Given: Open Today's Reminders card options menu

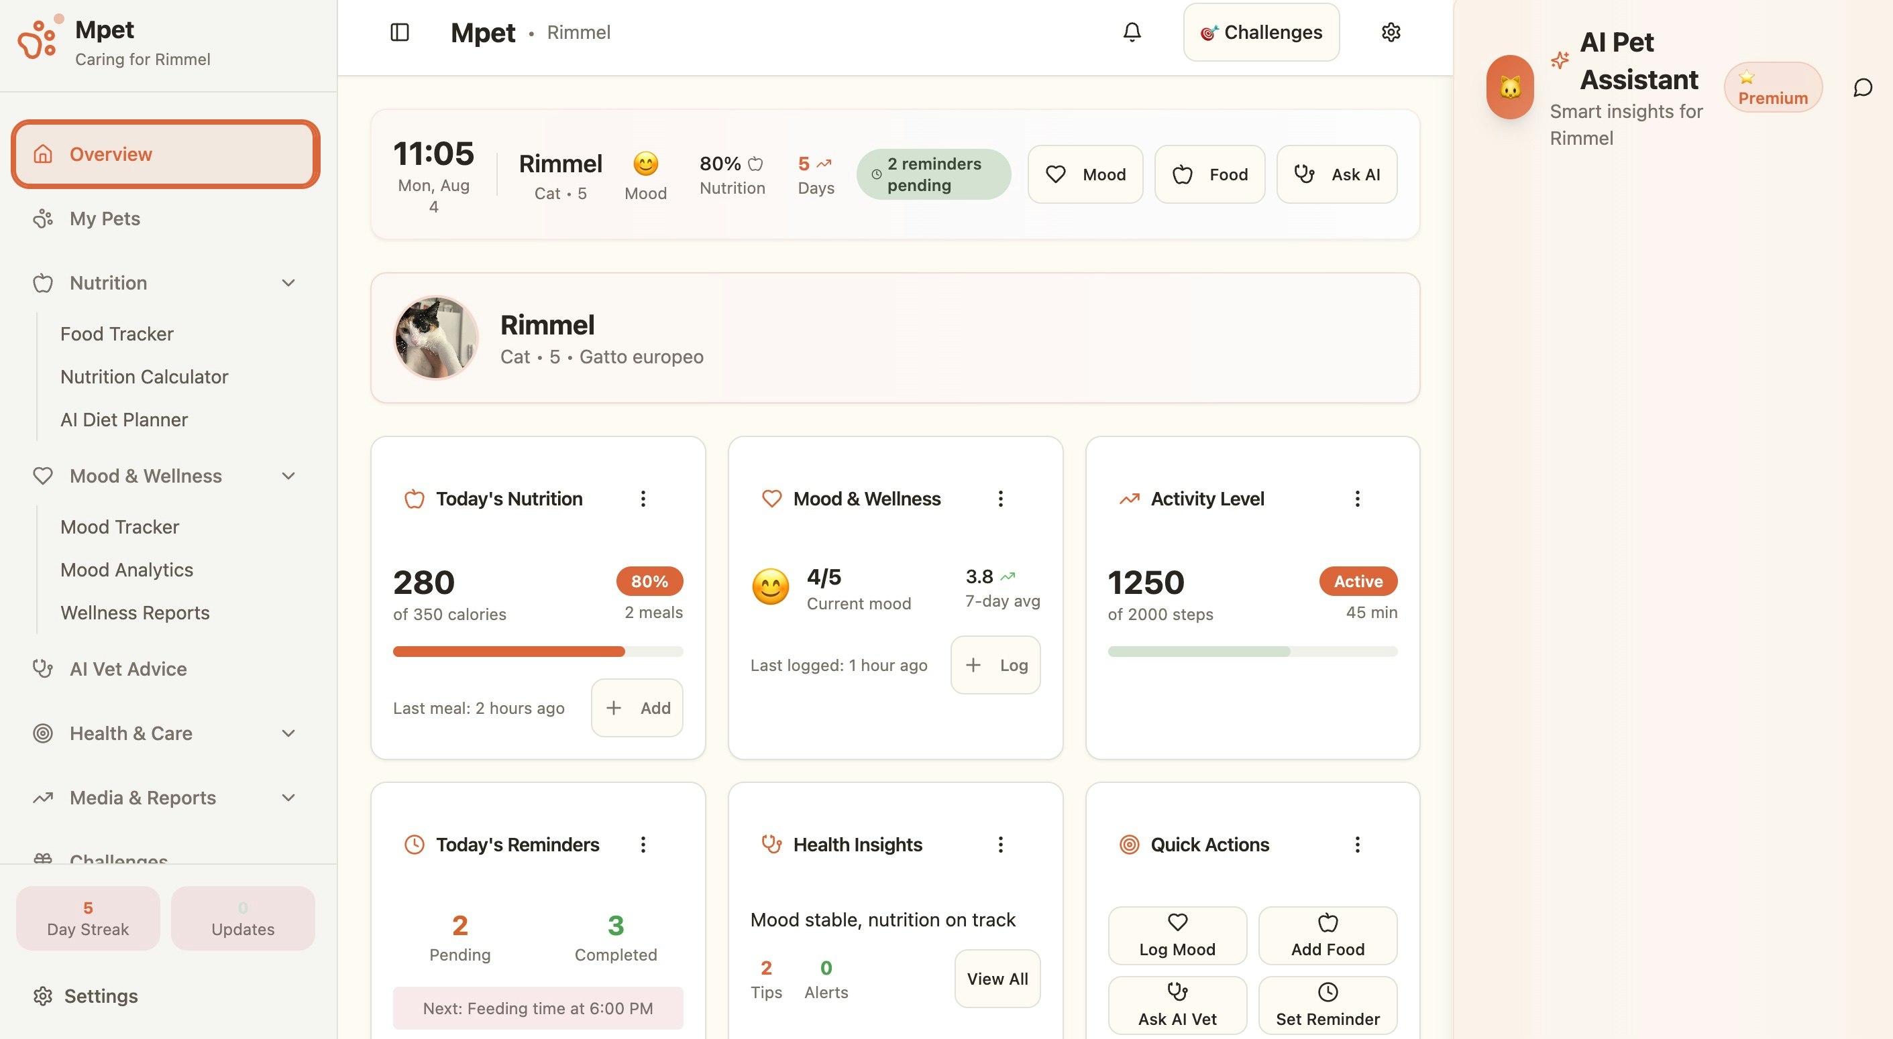Looking at the screenshot, I should coord(642,845).
